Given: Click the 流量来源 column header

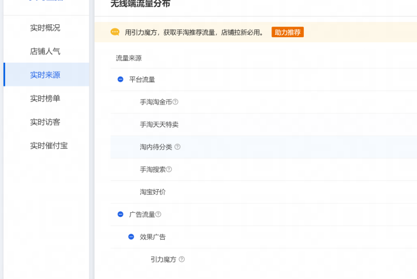Looking at the screenshot, I should pos(129,58).
